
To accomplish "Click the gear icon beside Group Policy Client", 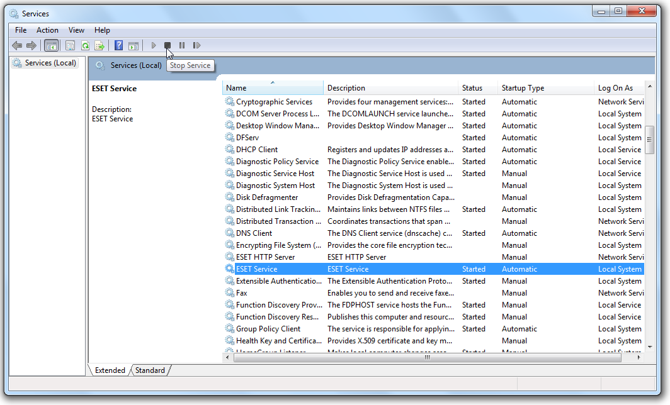I will (229, 329).
